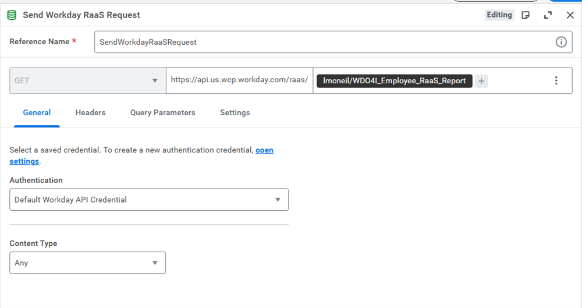Switch to the Query Parameters tab
Image resolution: width=582 pixels, height=308 pixels.
click(x=162, y=112)
